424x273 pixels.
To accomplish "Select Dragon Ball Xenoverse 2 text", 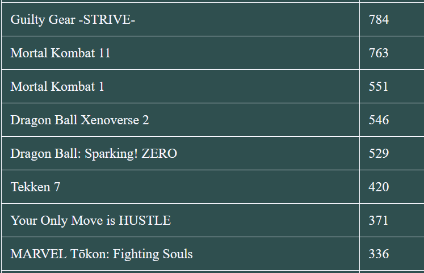I will tap(79, 120).
